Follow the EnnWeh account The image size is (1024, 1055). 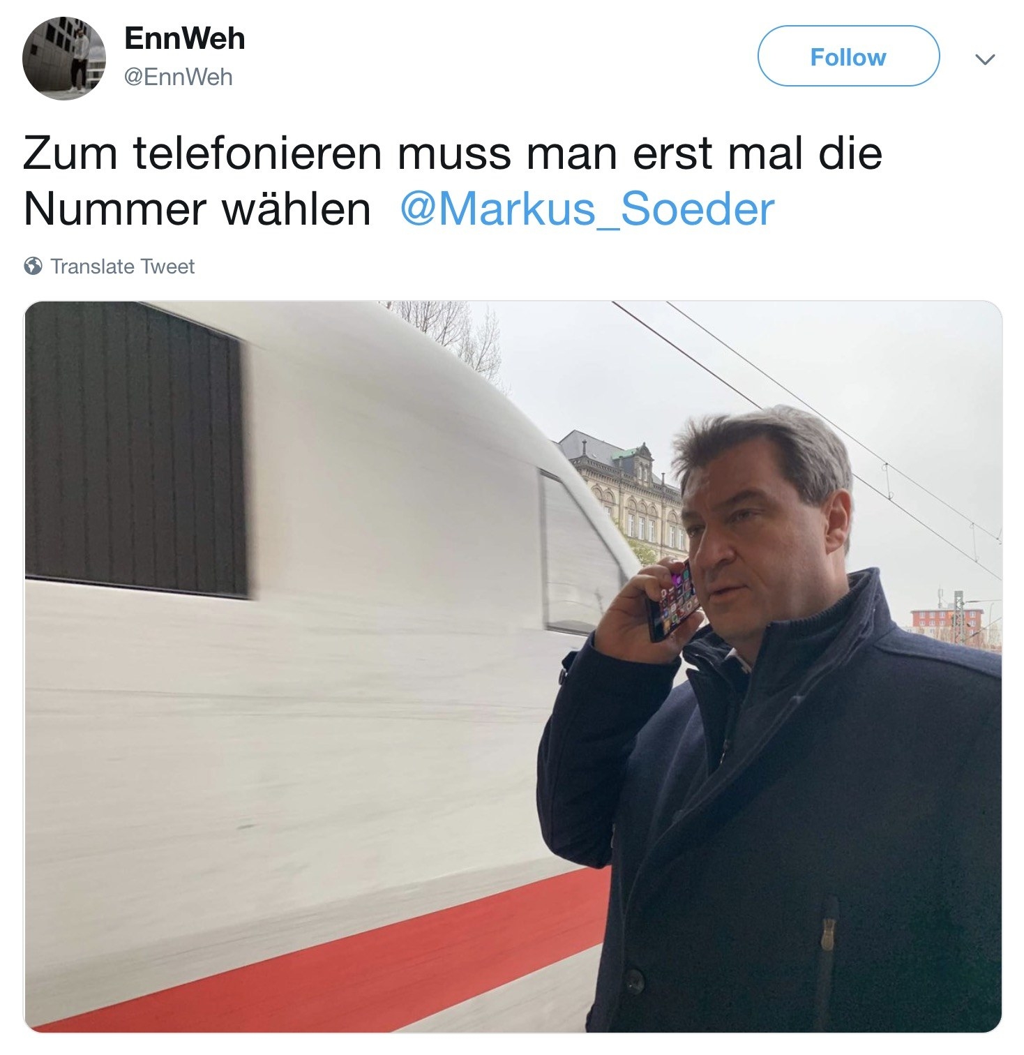[848, 57]
